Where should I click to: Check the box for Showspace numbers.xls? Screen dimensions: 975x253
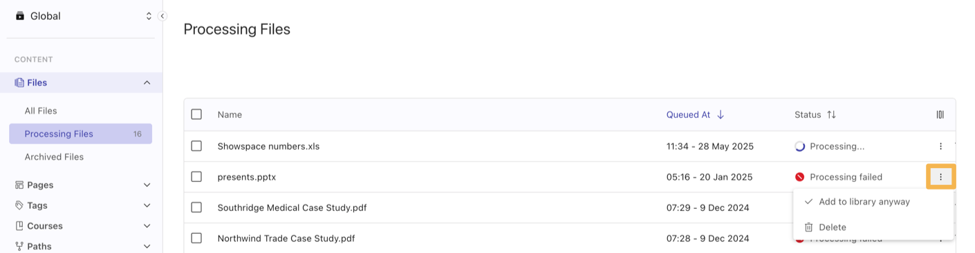[x=196, y=146]
